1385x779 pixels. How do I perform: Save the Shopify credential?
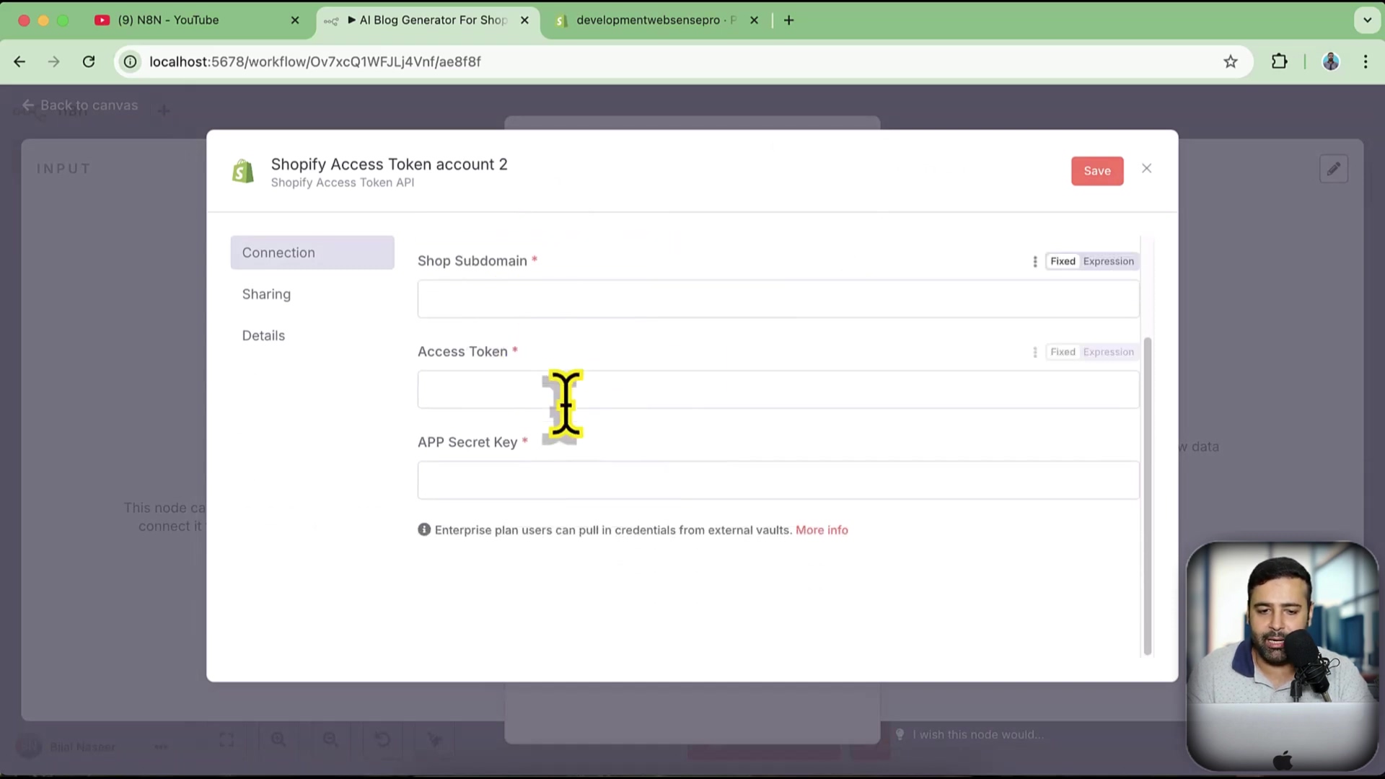pyautogui.click(x=1096, y=172)
